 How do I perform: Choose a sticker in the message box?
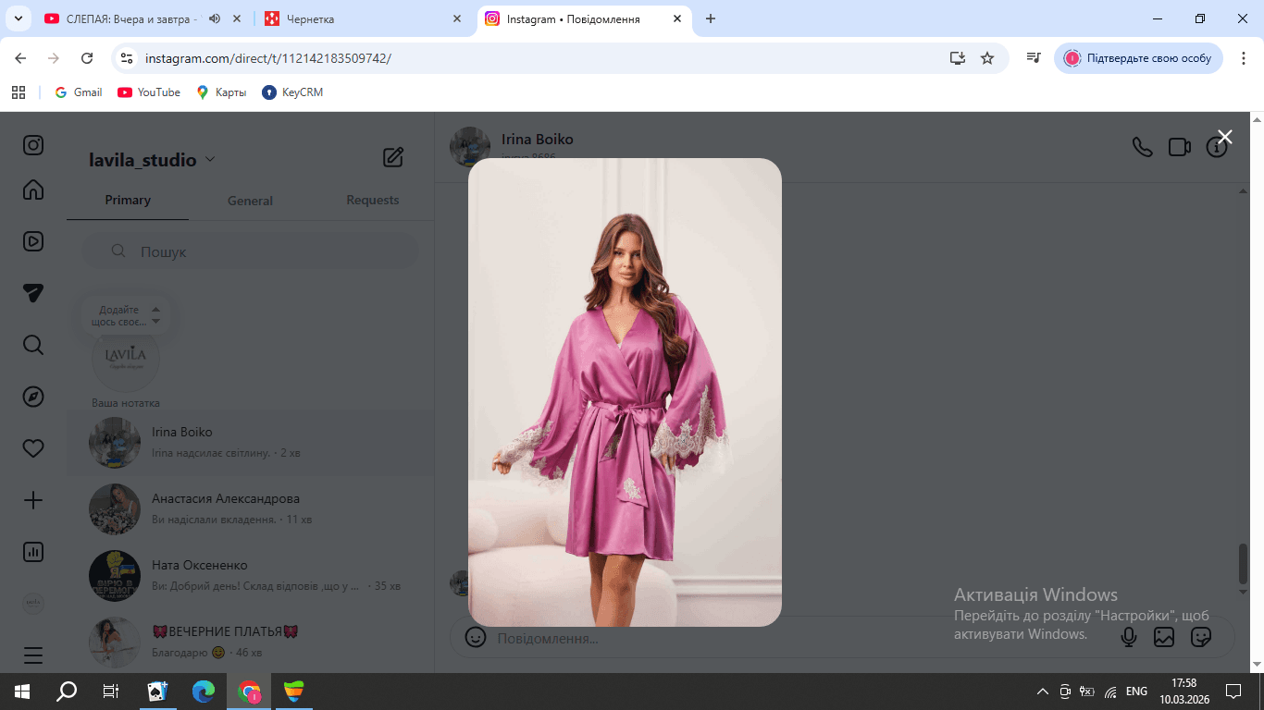1201,637
